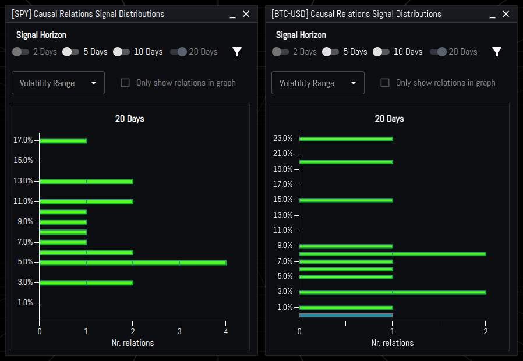
Task: Close the SPY Causal Relations panel
Action: coord(246,14)
